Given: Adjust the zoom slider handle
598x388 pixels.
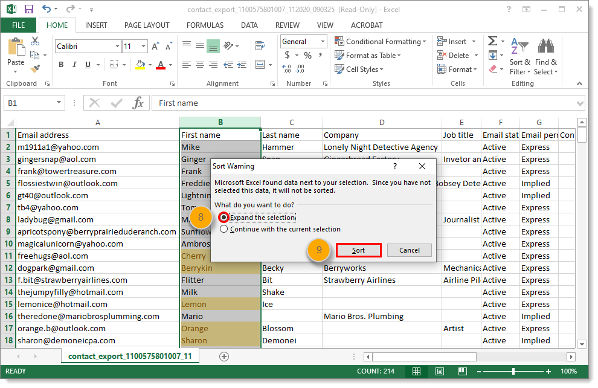Looking at the screenshot, I should [x=513, y=371].
